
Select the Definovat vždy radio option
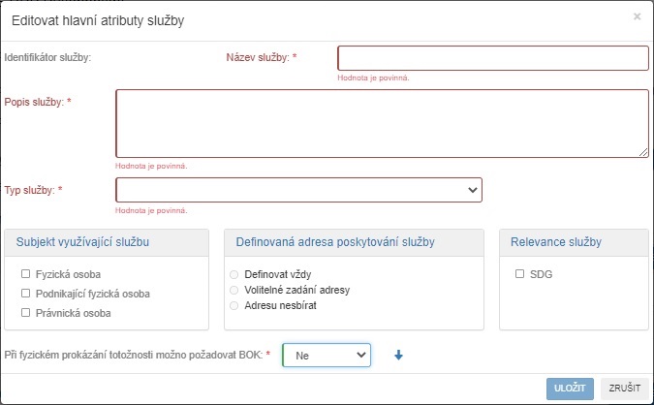[x=234, y=274]
